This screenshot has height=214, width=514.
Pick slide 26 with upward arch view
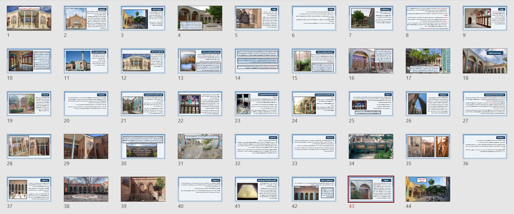click(428, 104)
